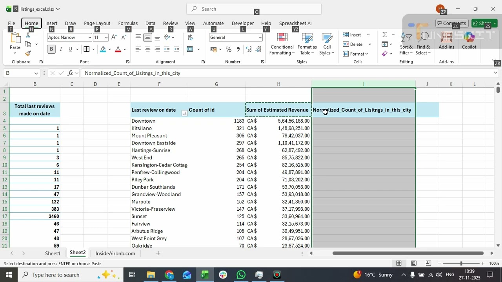Click the Format Painter brush icon
The height and width of the screenshot is (282, 502).
point(28,53)
